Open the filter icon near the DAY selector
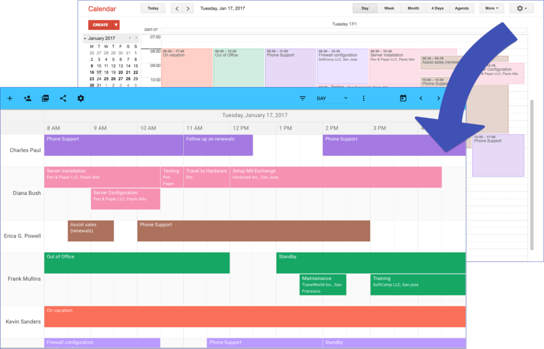The image size is (544, 349). [x=303, y=98]
